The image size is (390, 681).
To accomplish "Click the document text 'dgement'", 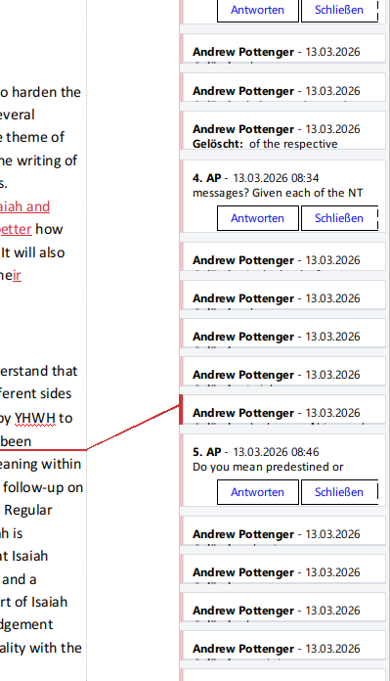I will click(x=26, y=624).
